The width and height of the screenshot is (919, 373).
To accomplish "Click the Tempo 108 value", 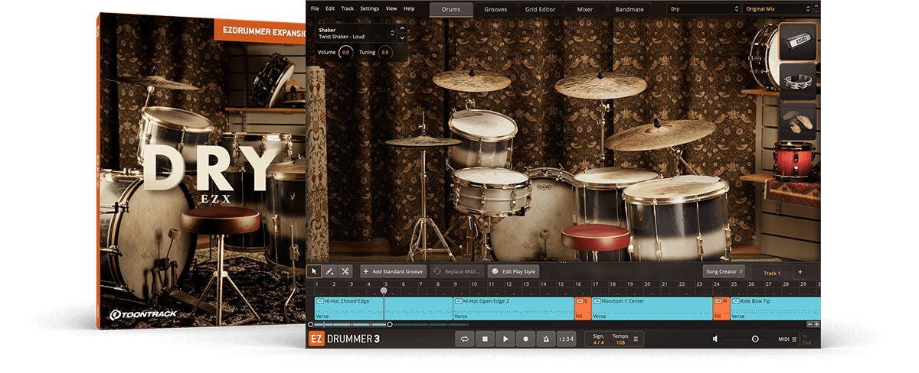I will click(x=620, y=342).
